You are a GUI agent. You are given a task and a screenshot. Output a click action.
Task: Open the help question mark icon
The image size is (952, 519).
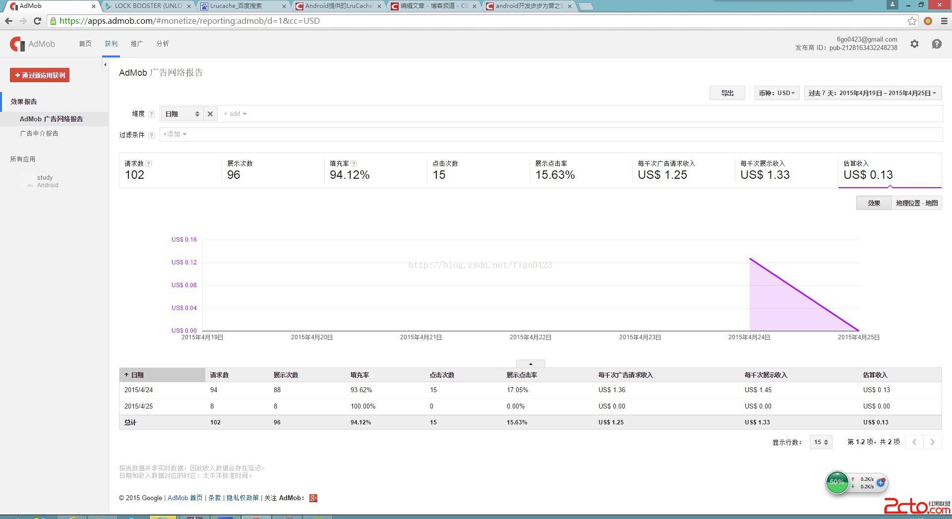pyautogui.click(x=937, y=44)
